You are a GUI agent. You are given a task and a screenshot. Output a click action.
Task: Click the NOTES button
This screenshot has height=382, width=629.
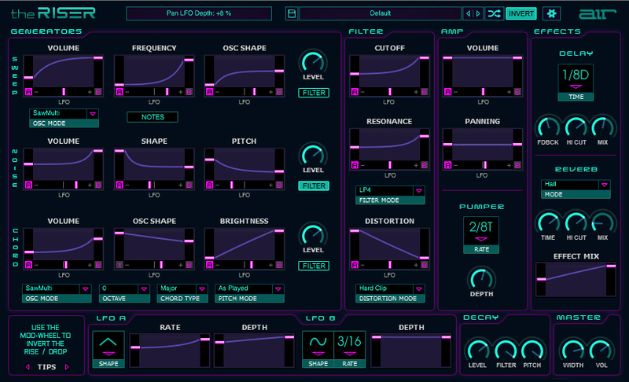pyautogui.click(x=152, y=117)
